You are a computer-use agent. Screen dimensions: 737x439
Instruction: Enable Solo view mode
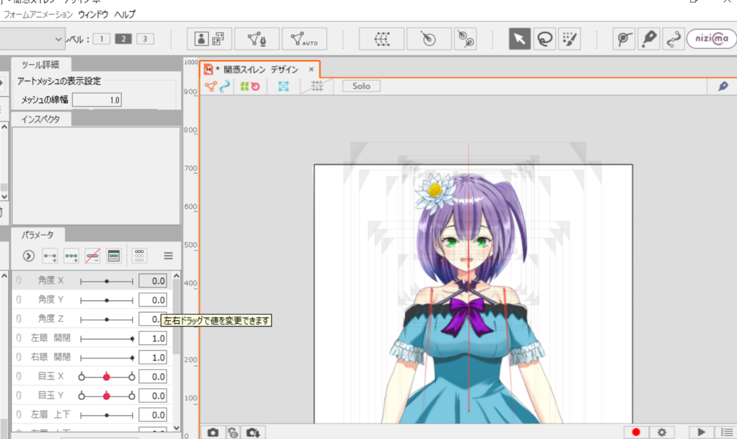361,87
